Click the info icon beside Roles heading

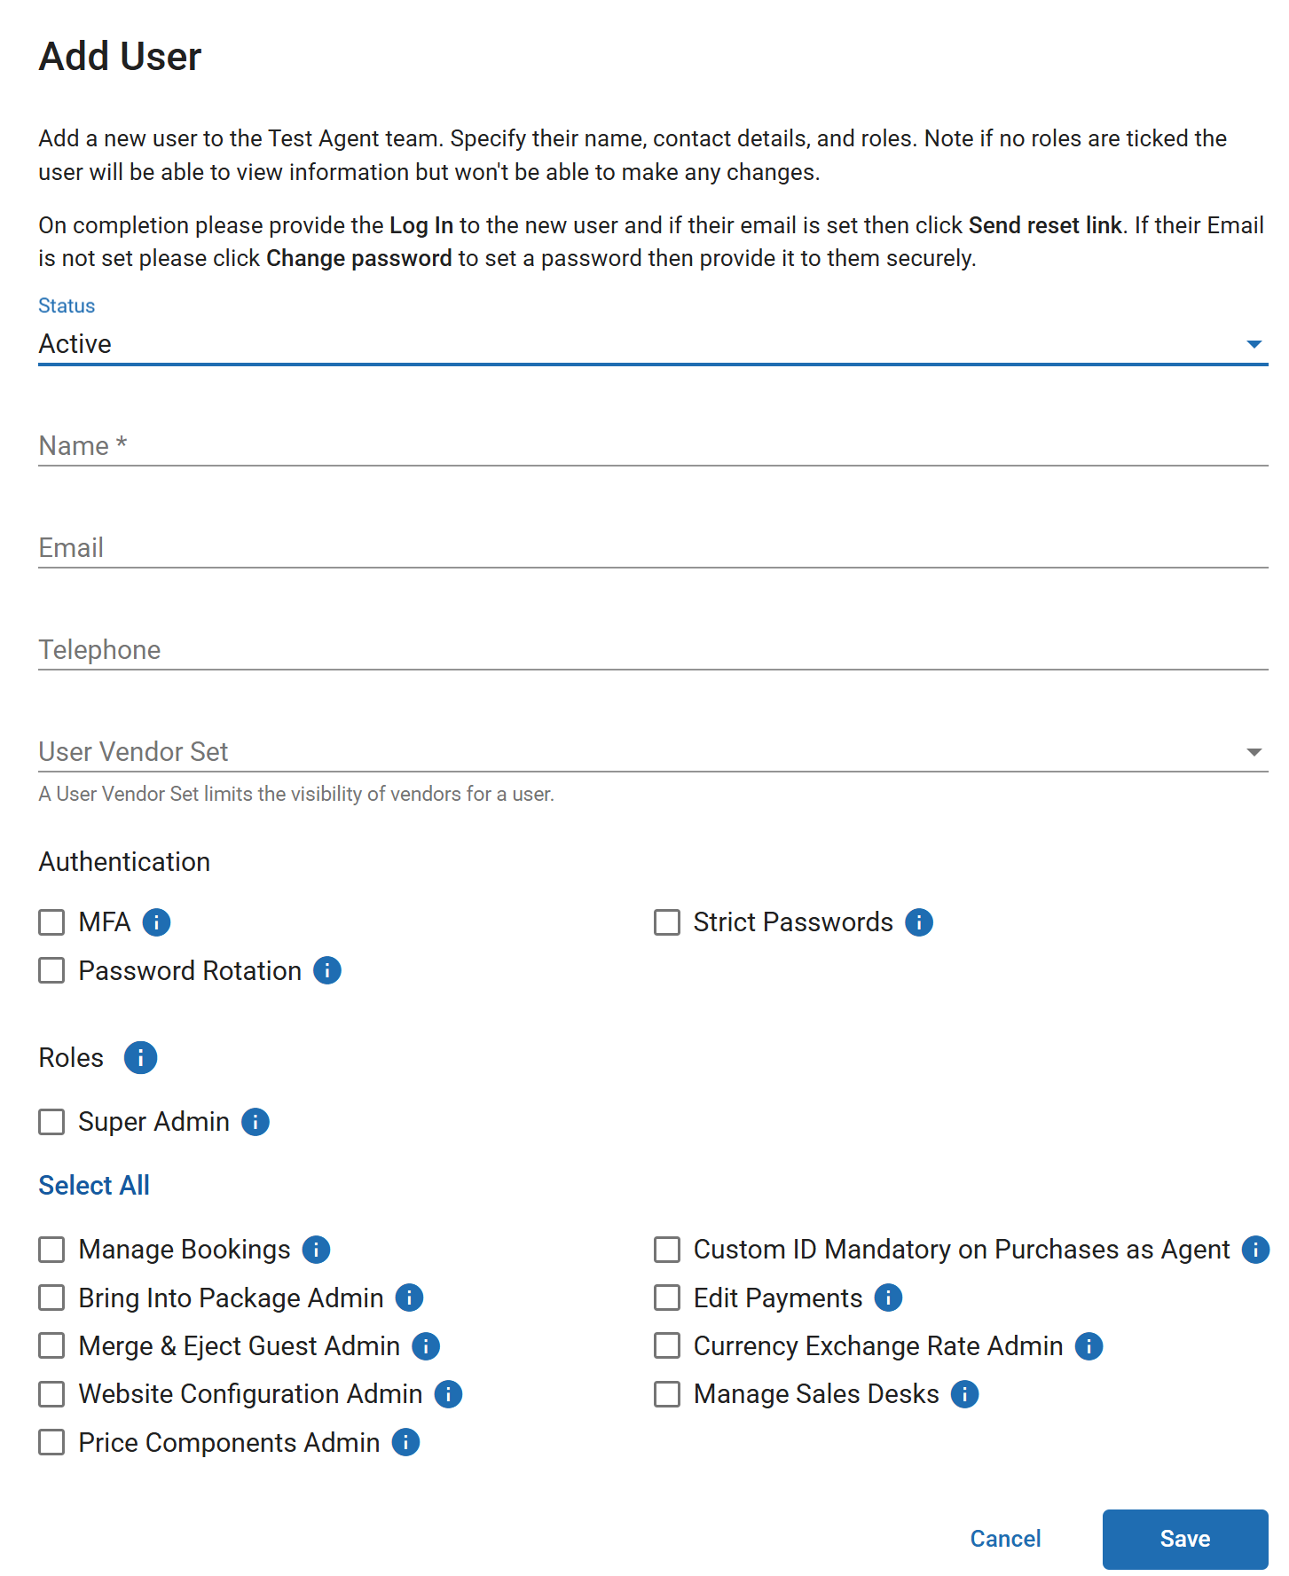click(x=140, y=1057)
